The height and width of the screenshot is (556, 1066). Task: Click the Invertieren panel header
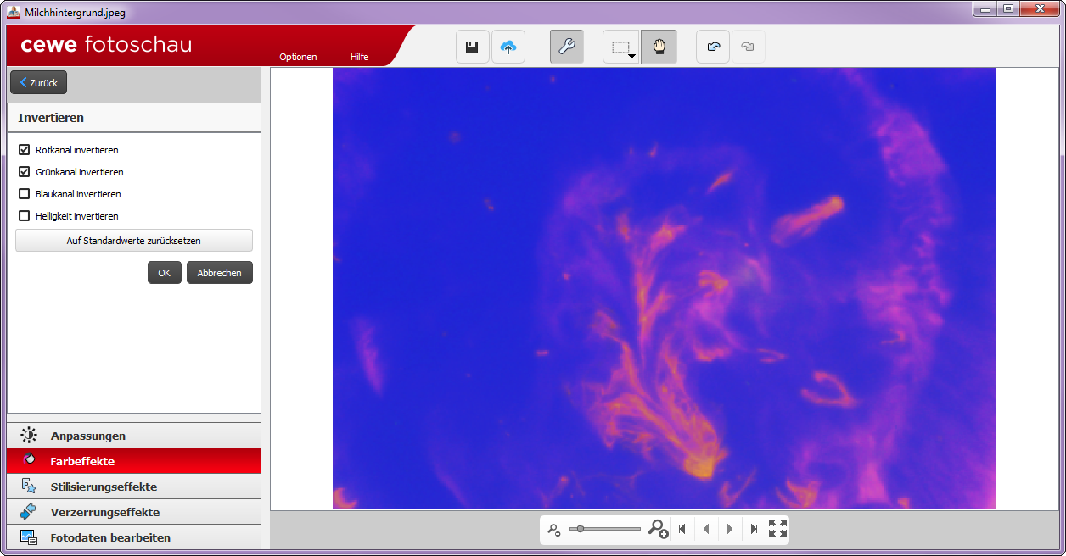pyautogui.click(x=134, y=118)
